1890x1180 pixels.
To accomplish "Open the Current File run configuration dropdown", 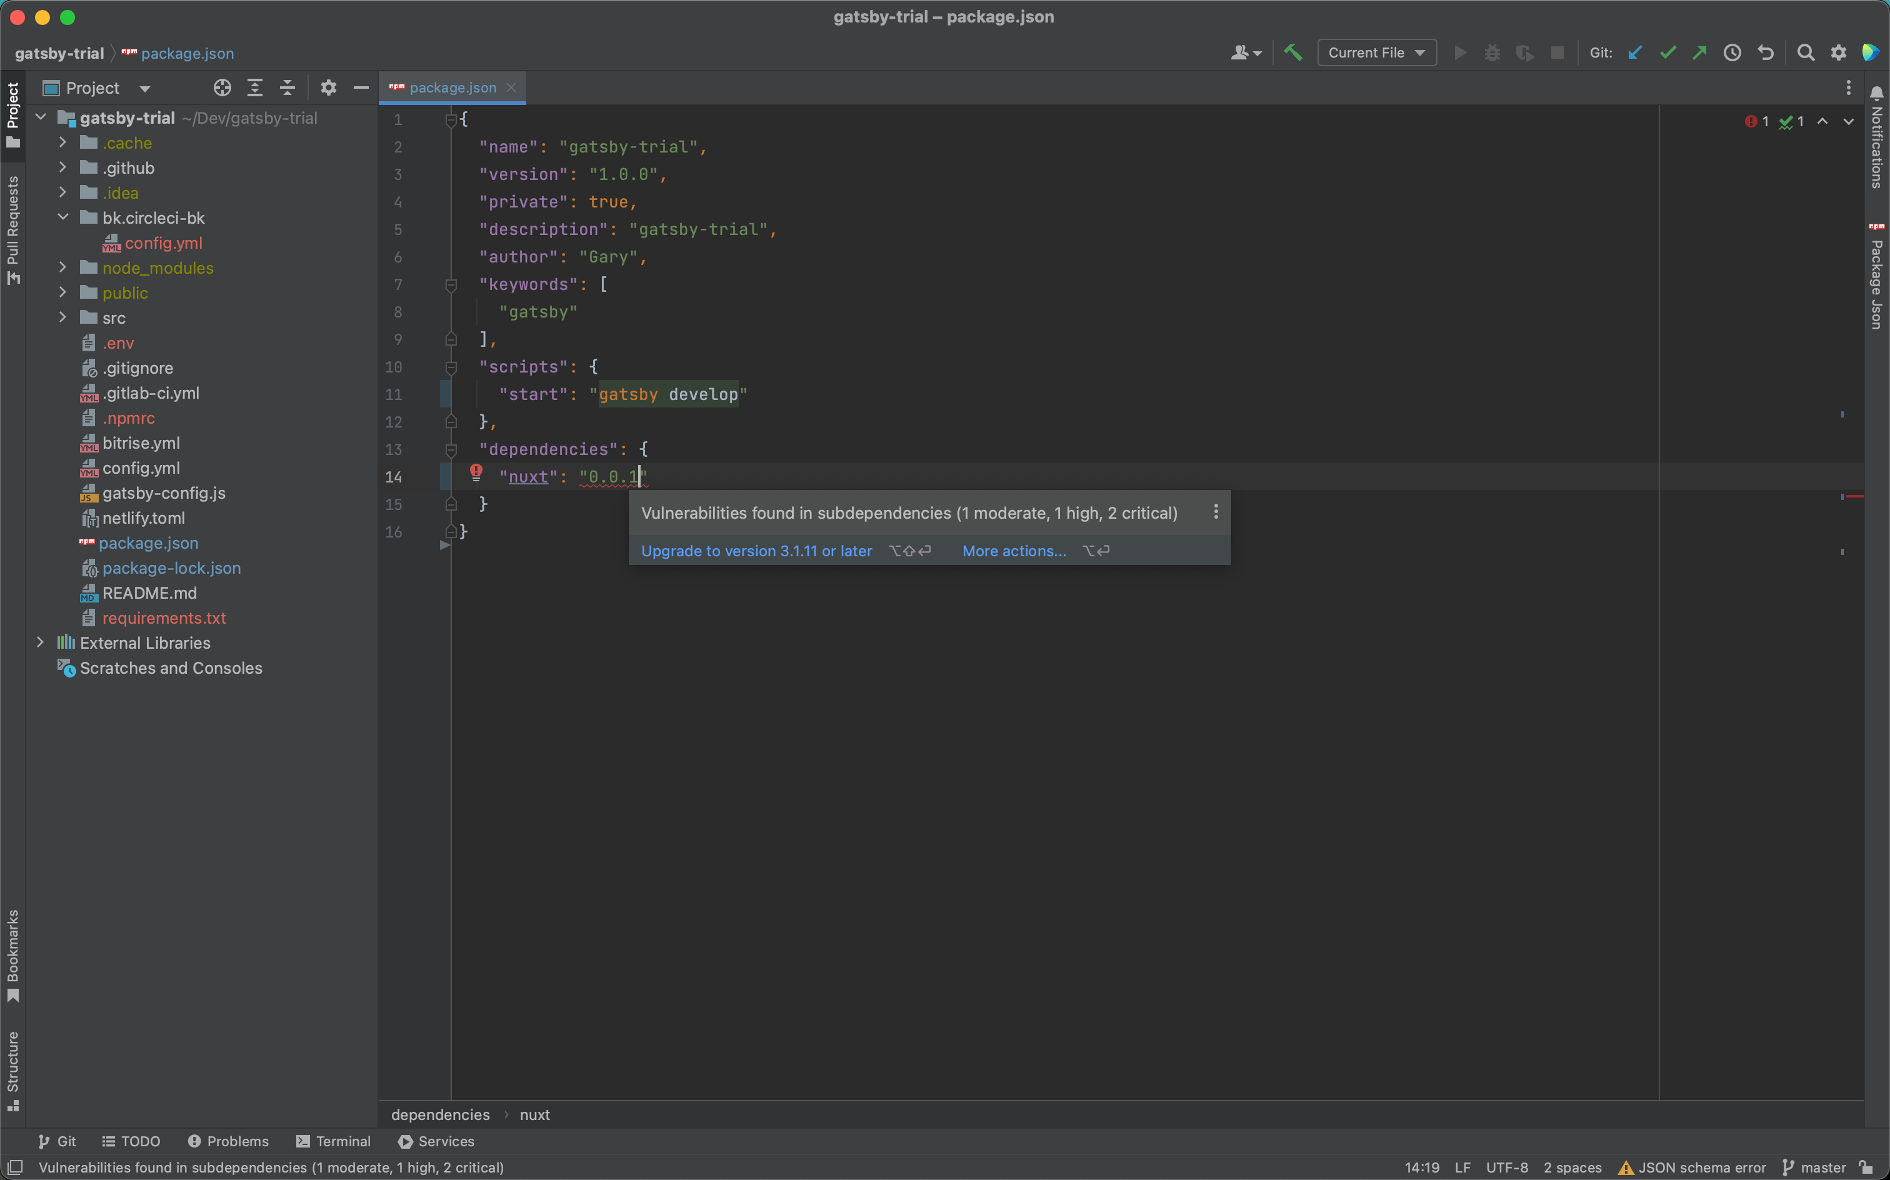I will coord(1376,52).
